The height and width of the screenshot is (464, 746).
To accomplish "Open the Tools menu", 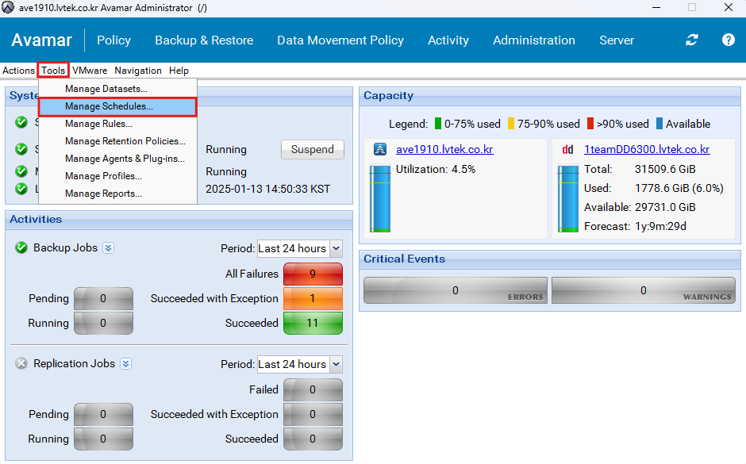I will click(x=53, y=71).
